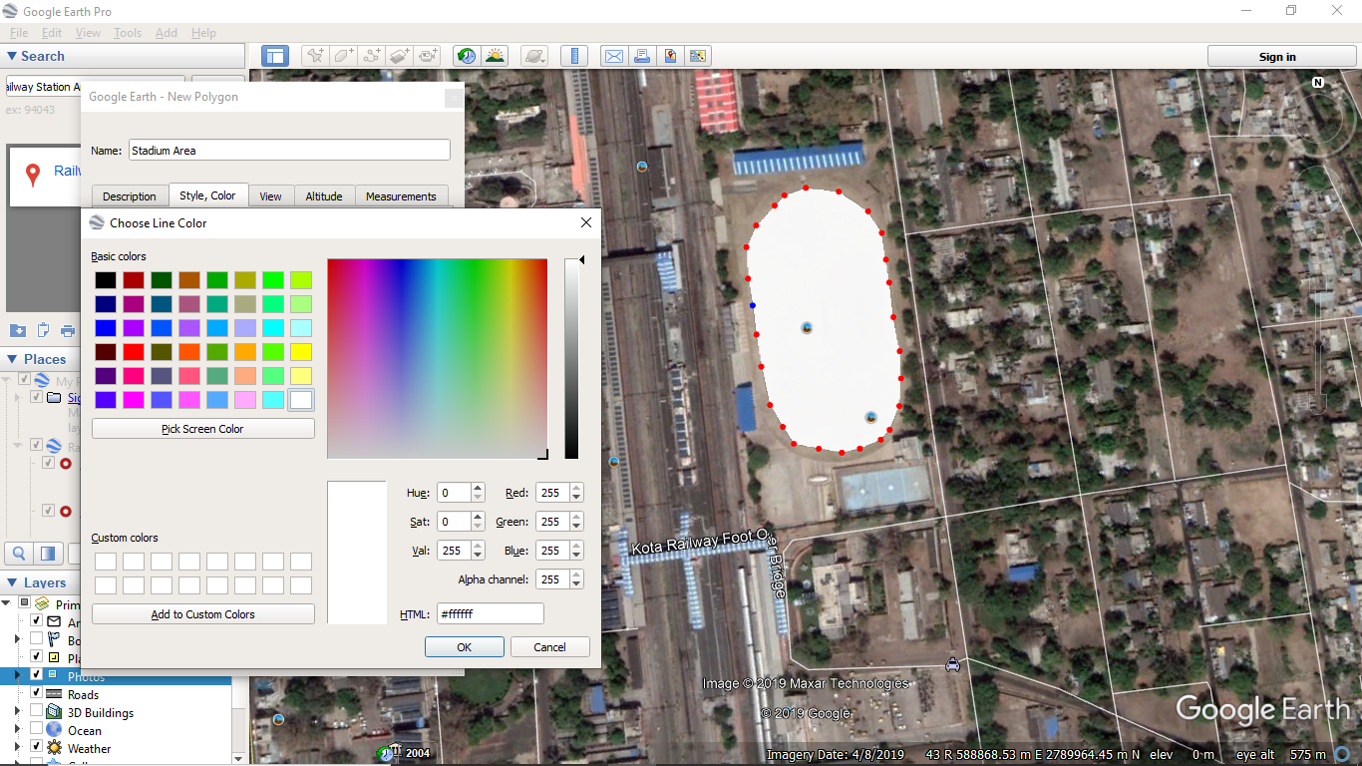Screen dimensions: 1362x766
Task: Click the View in Google Maps icon
Action: coord(670,56)
